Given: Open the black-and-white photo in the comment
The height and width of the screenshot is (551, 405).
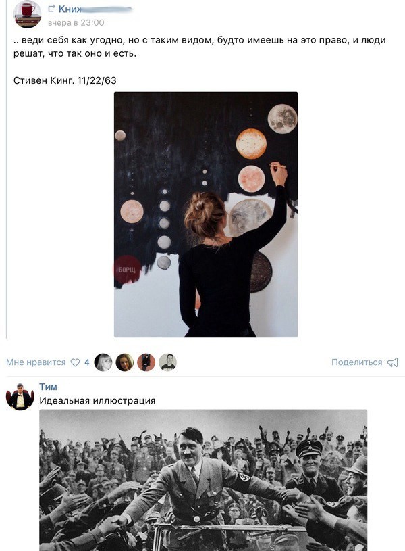Looking at the screenshot, I should pos(203,480).
